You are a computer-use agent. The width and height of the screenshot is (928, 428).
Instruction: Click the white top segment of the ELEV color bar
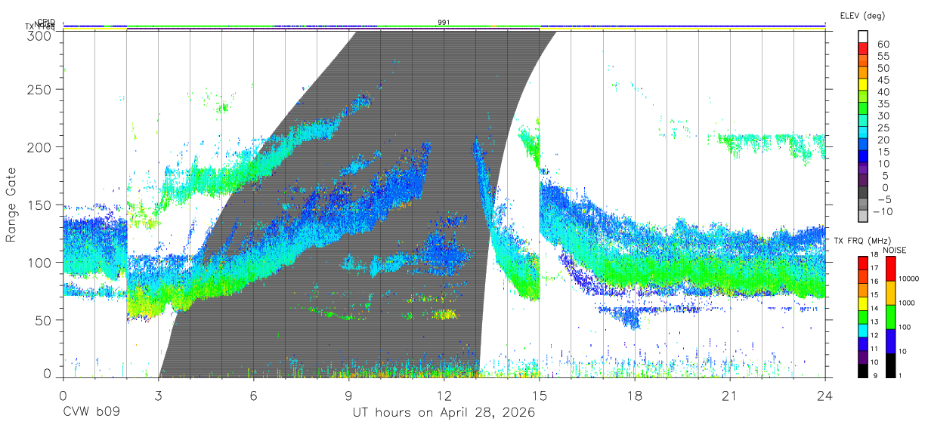point(864,38)
